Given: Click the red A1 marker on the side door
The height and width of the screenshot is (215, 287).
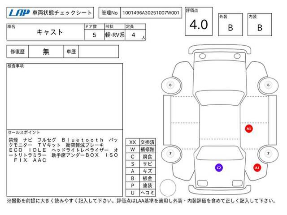Looking at the screenshot, I should tap(249, 129).
